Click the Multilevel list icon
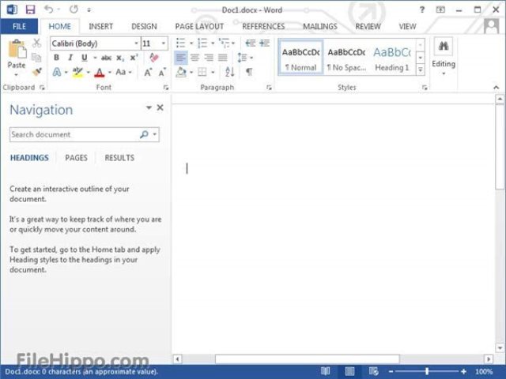The height and width of the screenshot is (379, 506). point(224,43)
